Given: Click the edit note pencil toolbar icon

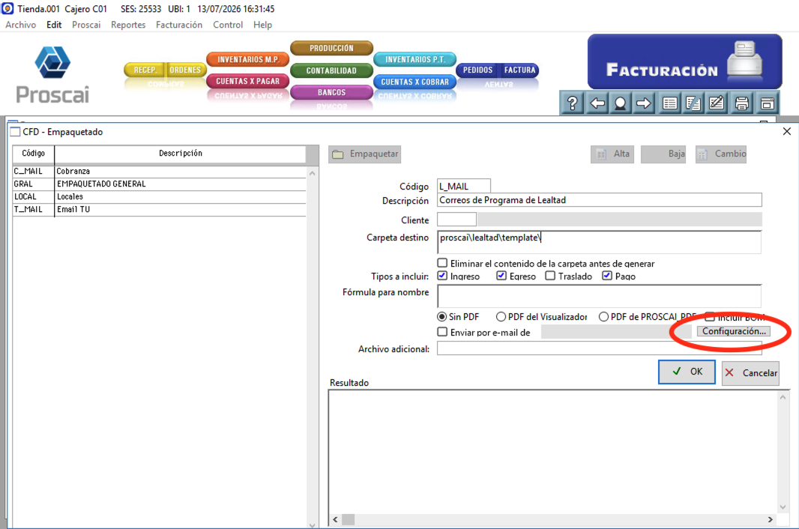Looking at the screenshot, I should pyautogui.click(x=717, y=103).
